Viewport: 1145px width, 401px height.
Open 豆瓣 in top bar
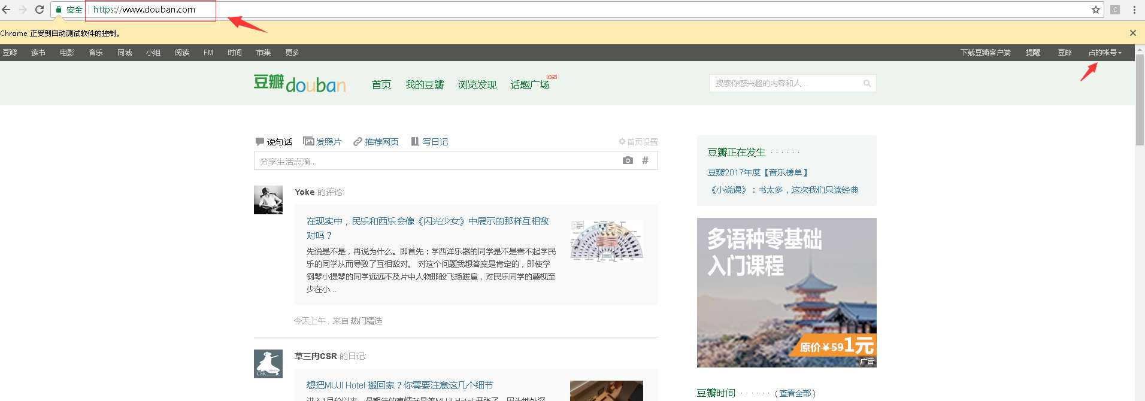point(10,53)
